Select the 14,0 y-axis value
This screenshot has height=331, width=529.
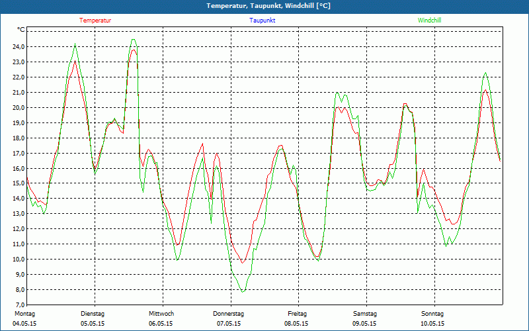click(x=19, y=198)
